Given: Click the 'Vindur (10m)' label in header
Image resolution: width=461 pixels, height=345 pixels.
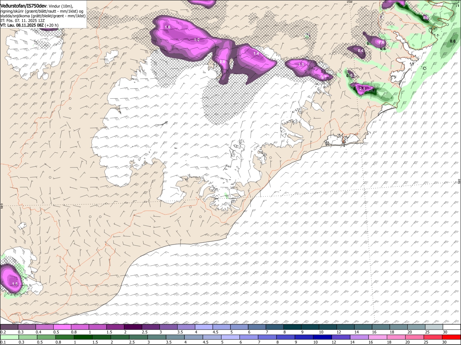Looking at the screenshot, I should (x=61, y=6).
